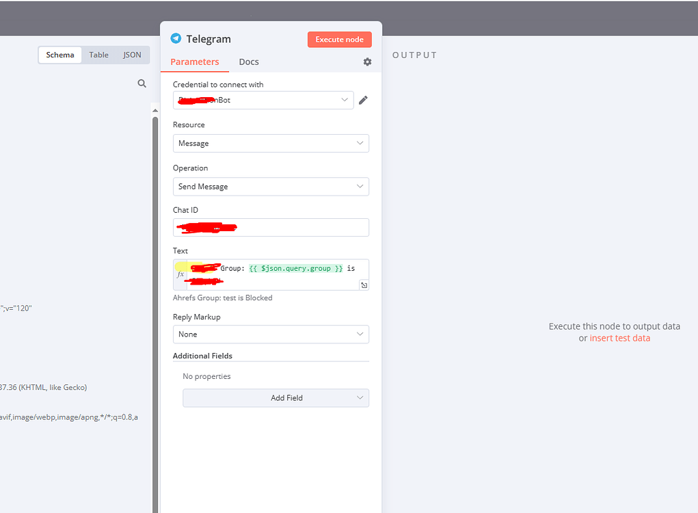The image size is (698, 513).
Task: Click the 'Chat ID' label
Action: pos(186,210)
